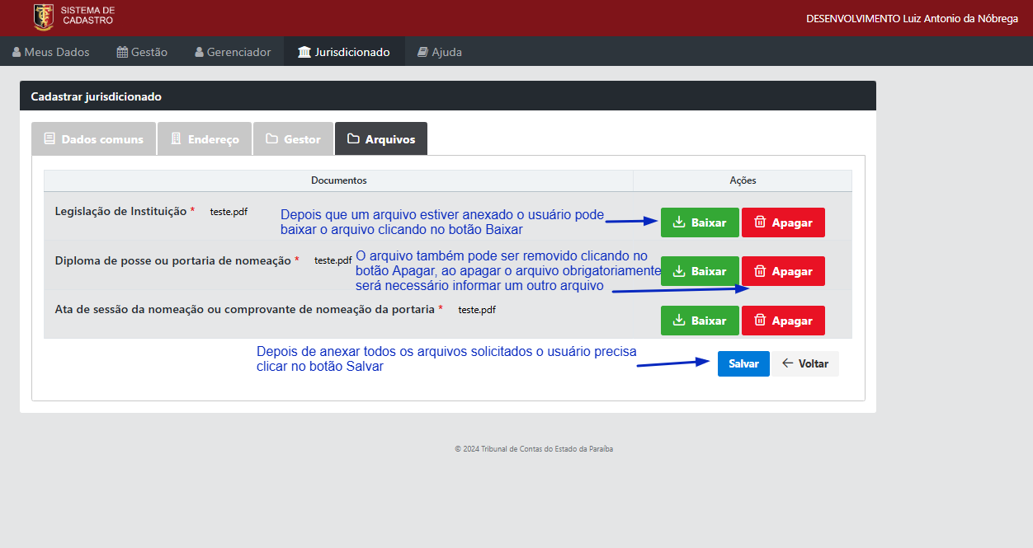Download the Legislação de Instituição file with Baixar

pos(700,222)
